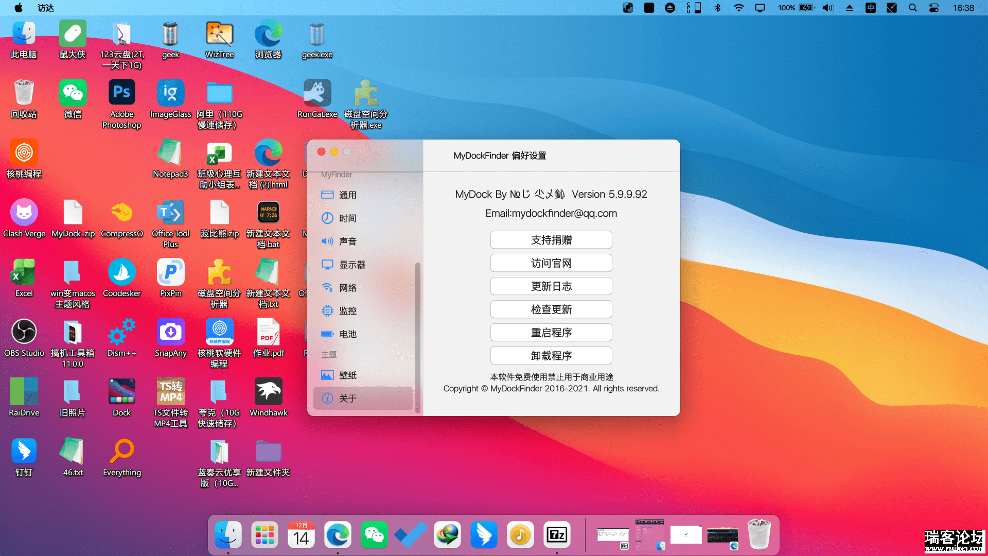This screenshot has width=988, height=556.
Task: Open the 更新日志 changelog button
Action: pyautogui.click(x=551, y=286)
